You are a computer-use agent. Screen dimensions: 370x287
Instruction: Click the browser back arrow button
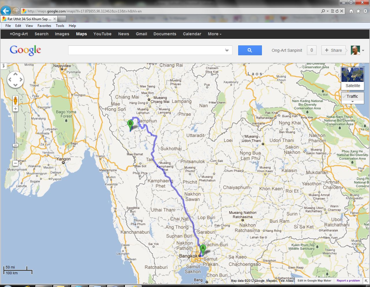point(5,11)
